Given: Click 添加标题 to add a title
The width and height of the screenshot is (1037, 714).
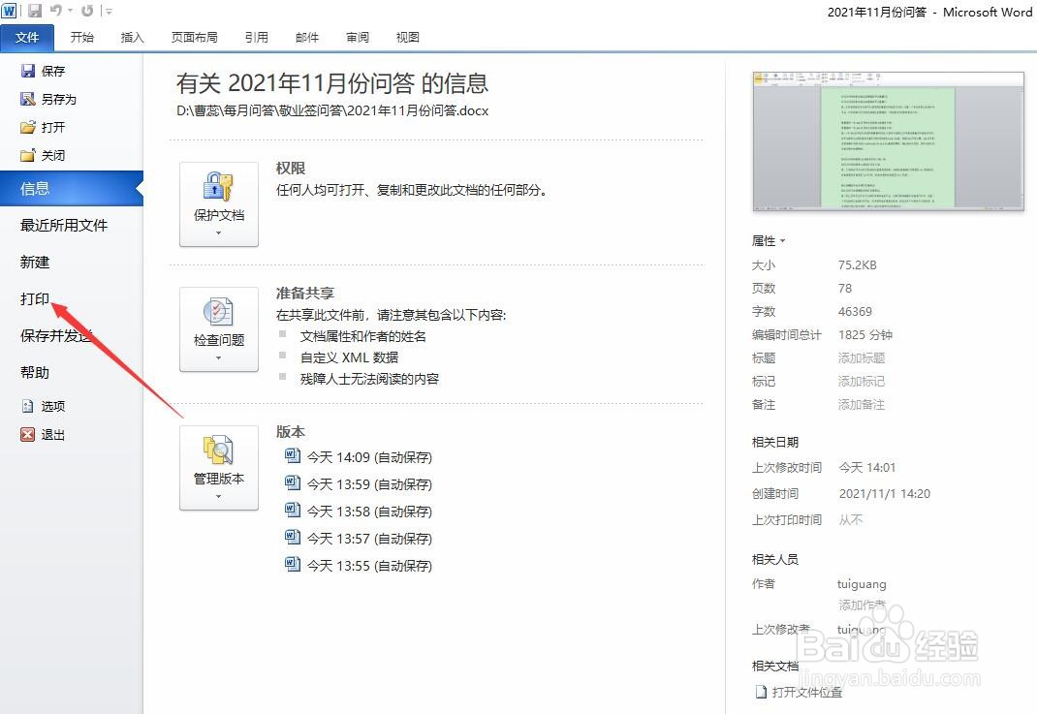Looking at the screenshot, I should pyautogui.click(x=862, y=357).
